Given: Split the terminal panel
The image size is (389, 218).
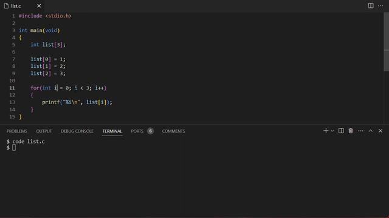Looking at the screenshot, I should (341, 131).
